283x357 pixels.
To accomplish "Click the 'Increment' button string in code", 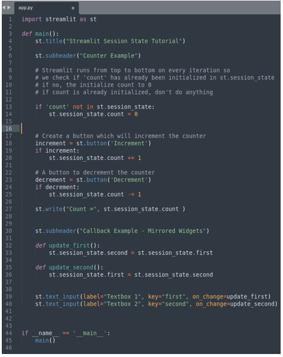I will point(129,143).
